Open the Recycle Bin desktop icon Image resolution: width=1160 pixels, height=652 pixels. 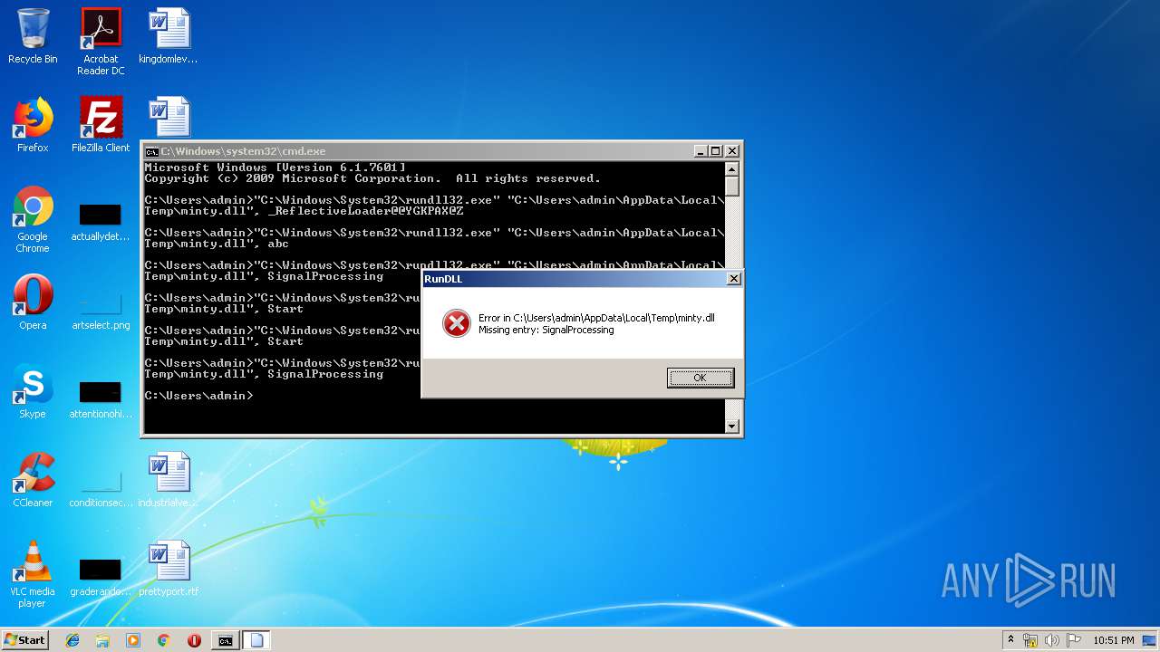33,36
